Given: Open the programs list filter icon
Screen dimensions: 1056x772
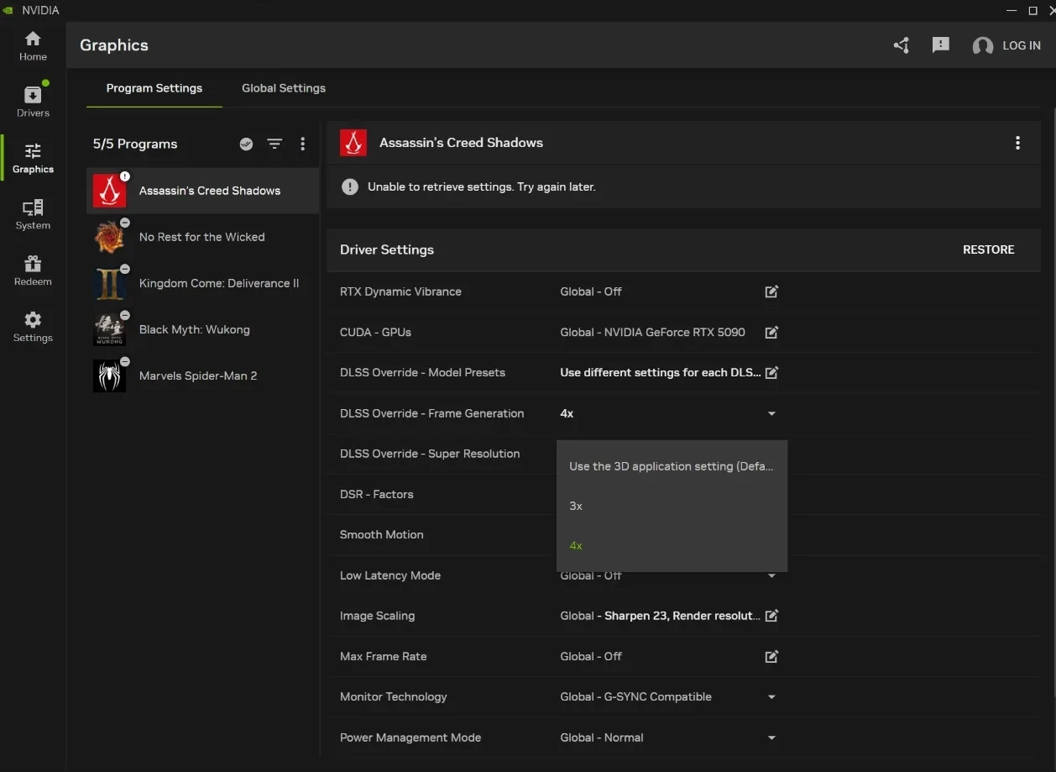Looking at the screenshot, I should 274,144.
